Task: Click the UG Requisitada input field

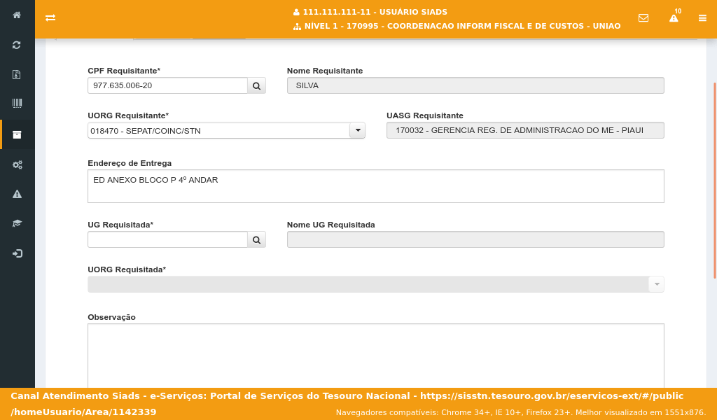Action: (x=167, y=239)
